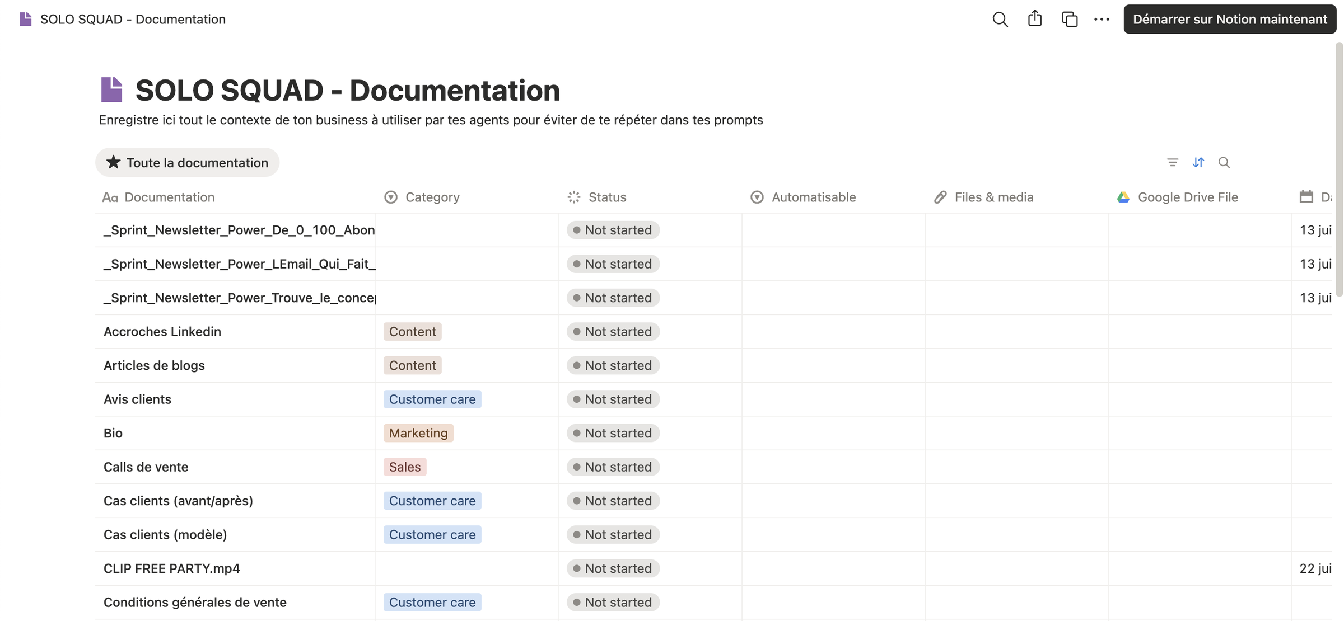
Task: Open the Google Drive File column header menu
Action: (1200, 197)
